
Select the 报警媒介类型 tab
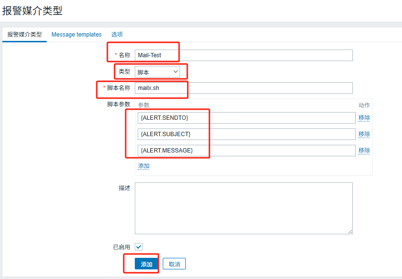(25, 34)
